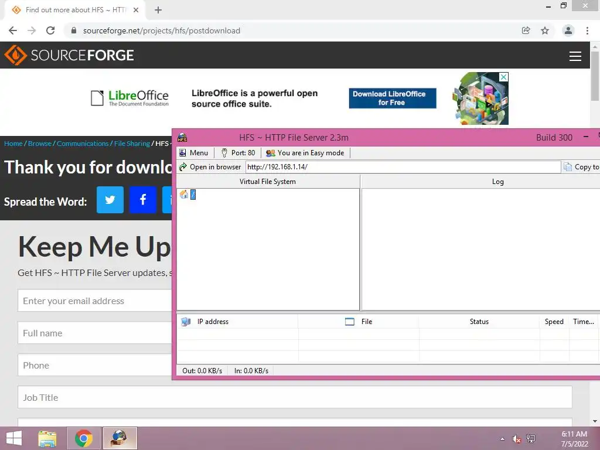Open the taskbar clock and date
600x450 pixels.
[x=574, y=439]
